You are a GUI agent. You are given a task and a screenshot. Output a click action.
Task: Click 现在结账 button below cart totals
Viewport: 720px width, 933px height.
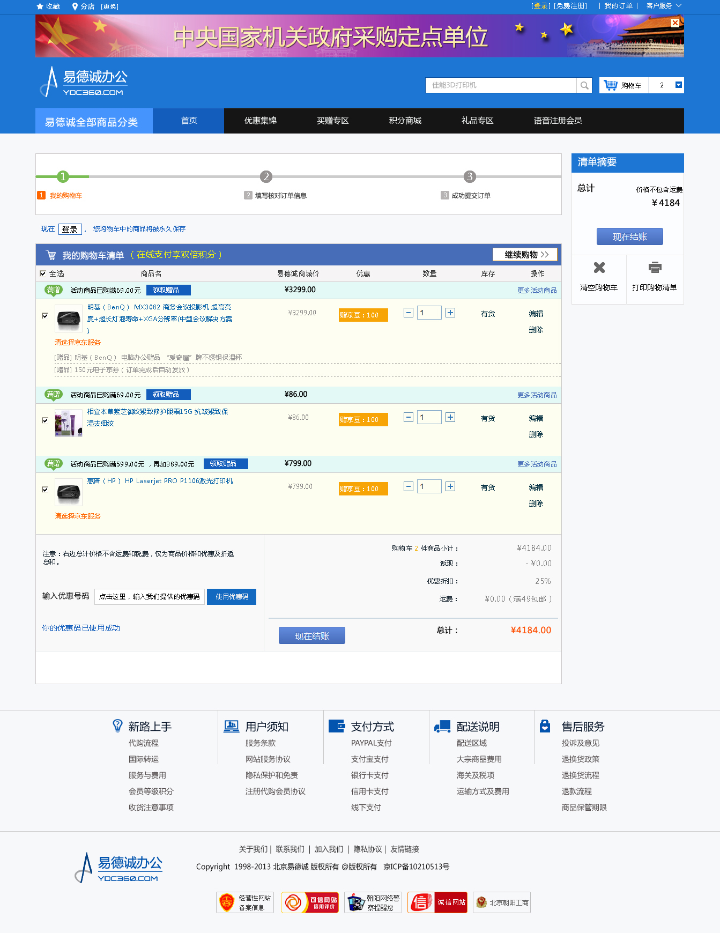tap(312, 636)
